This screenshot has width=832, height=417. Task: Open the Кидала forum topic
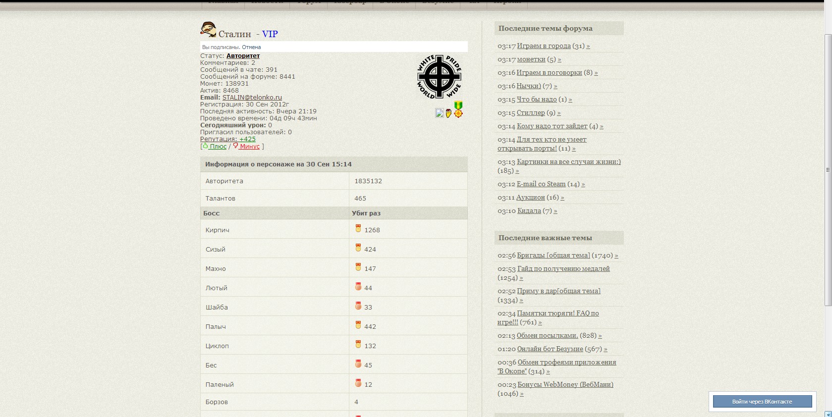click(529, 210)
